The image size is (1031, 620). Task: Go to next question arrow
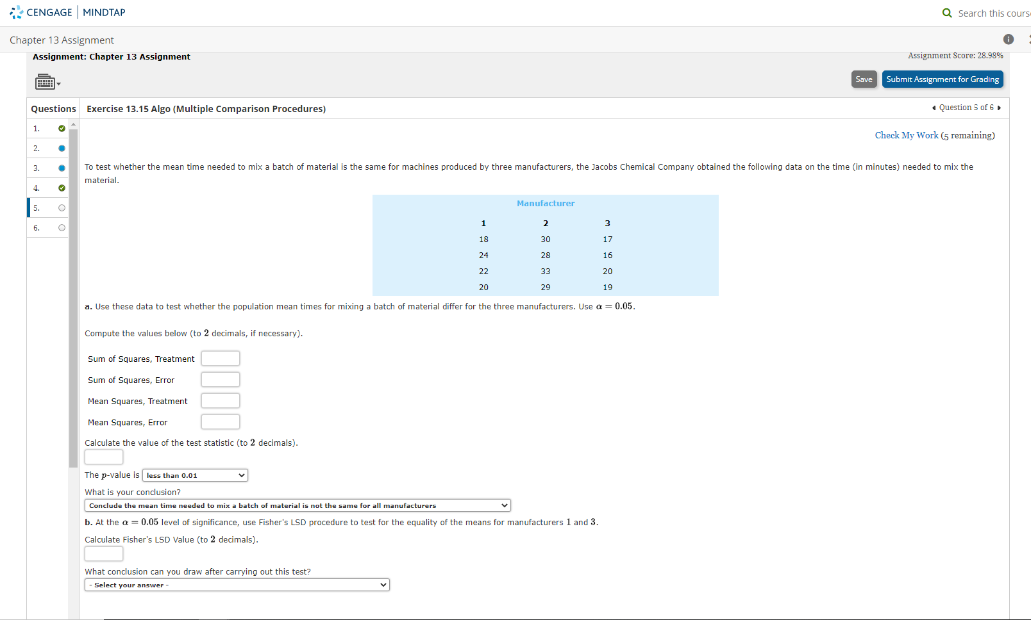999,108
